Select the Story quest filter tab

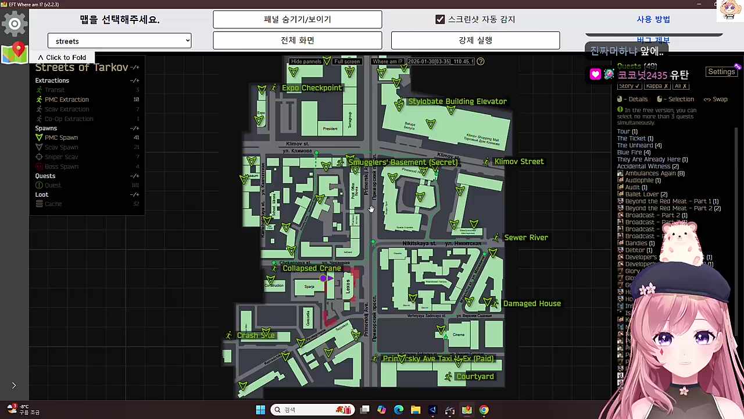(629, 86)
